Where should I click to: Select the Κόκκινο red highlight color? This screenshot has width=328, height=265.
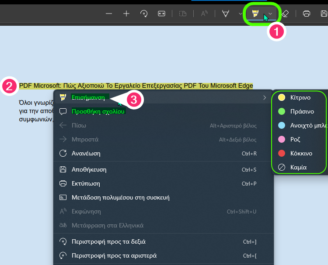tap(301, 153)
